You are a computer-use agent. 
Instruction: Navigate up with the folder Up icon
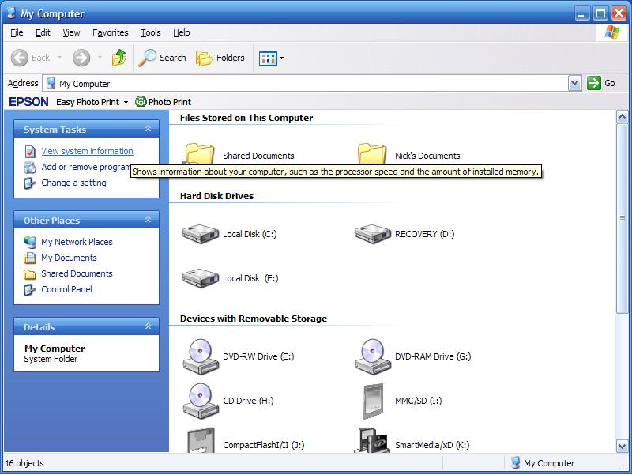click(120, 57)
